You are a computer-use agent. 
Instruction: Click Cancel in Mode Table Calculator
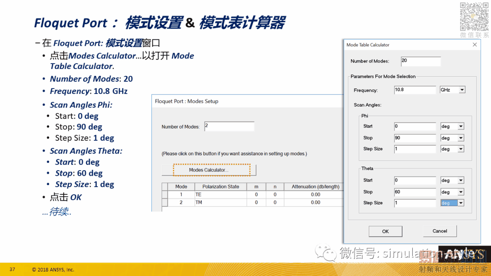point(440,231)
